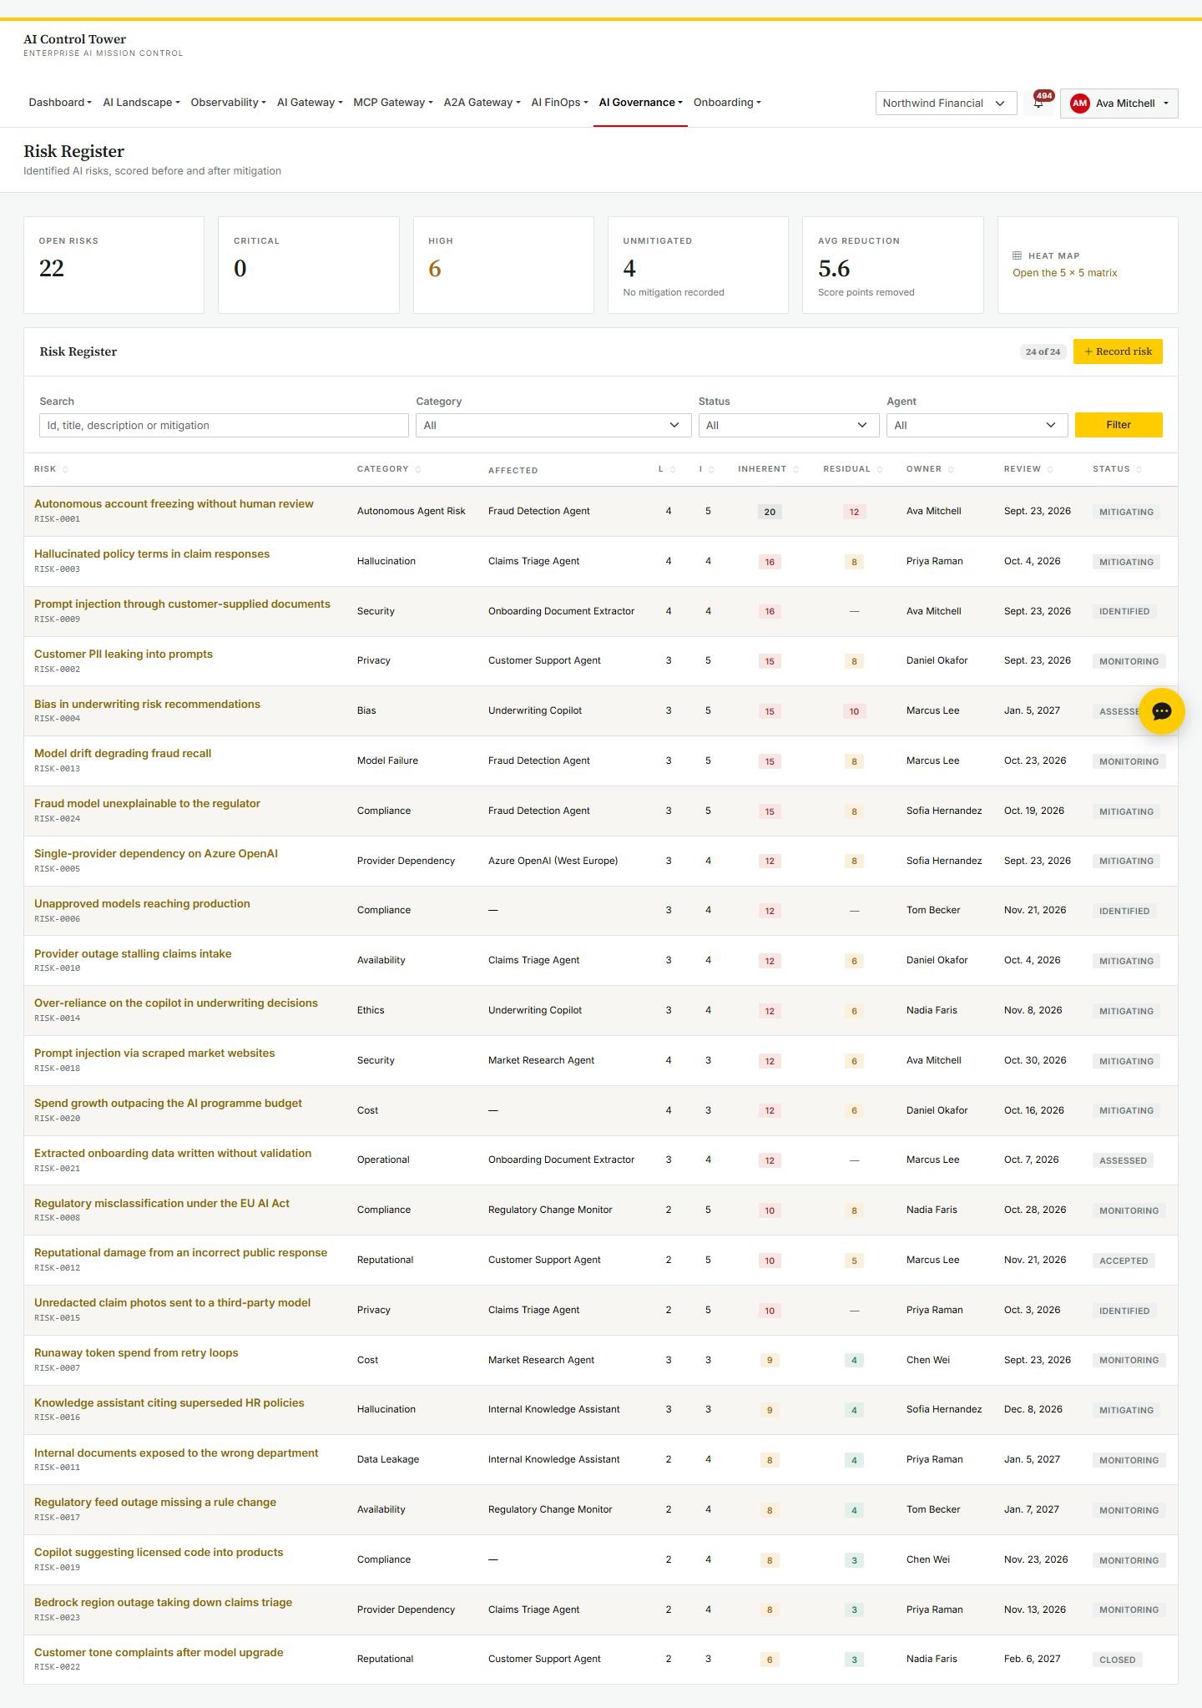Image resolution: width=1202 pixels, height=1708 pixels.
Task: Click the Record risk button
Action: 1118,351
